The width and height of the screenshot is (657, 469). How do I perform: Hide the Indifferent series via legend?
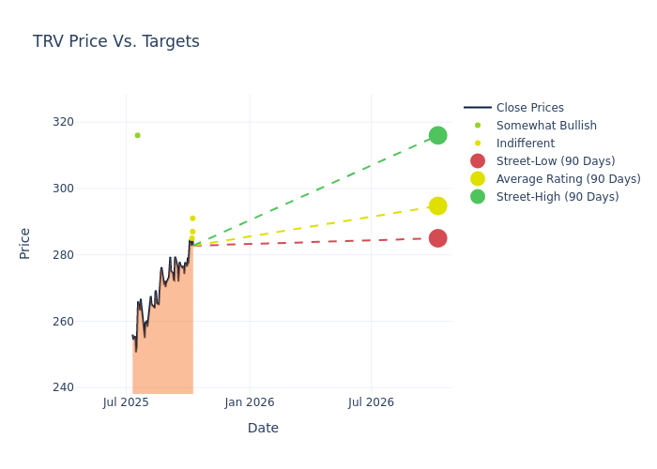point(525,144)
